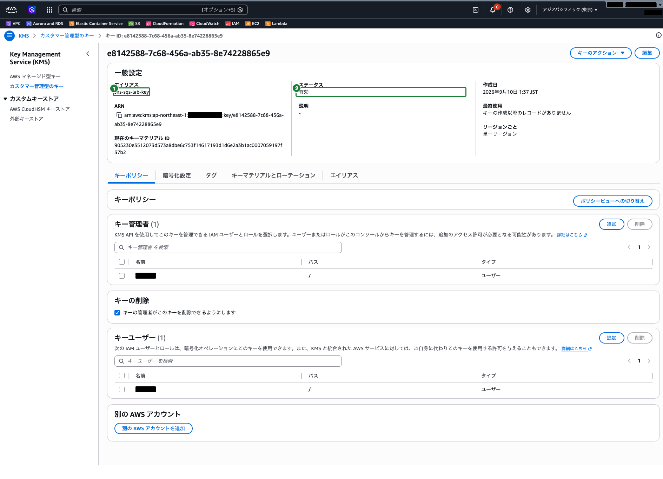Open Aurora and RDS bookmark
Viewport: 663px width, 479px height.
[45, 24]
